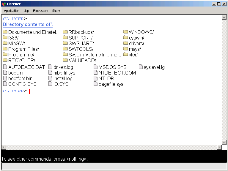Image resolution: width=228 pixels, height=171 pixels.
Task: Open the Application menu
Action: point(12,11)
